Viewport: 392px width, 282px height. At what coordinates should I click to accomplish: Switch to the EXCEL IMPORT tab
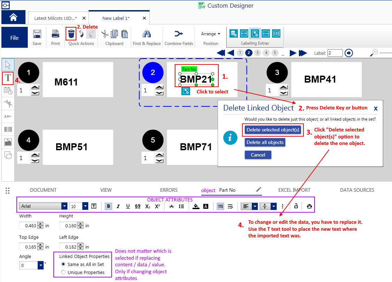294,190
